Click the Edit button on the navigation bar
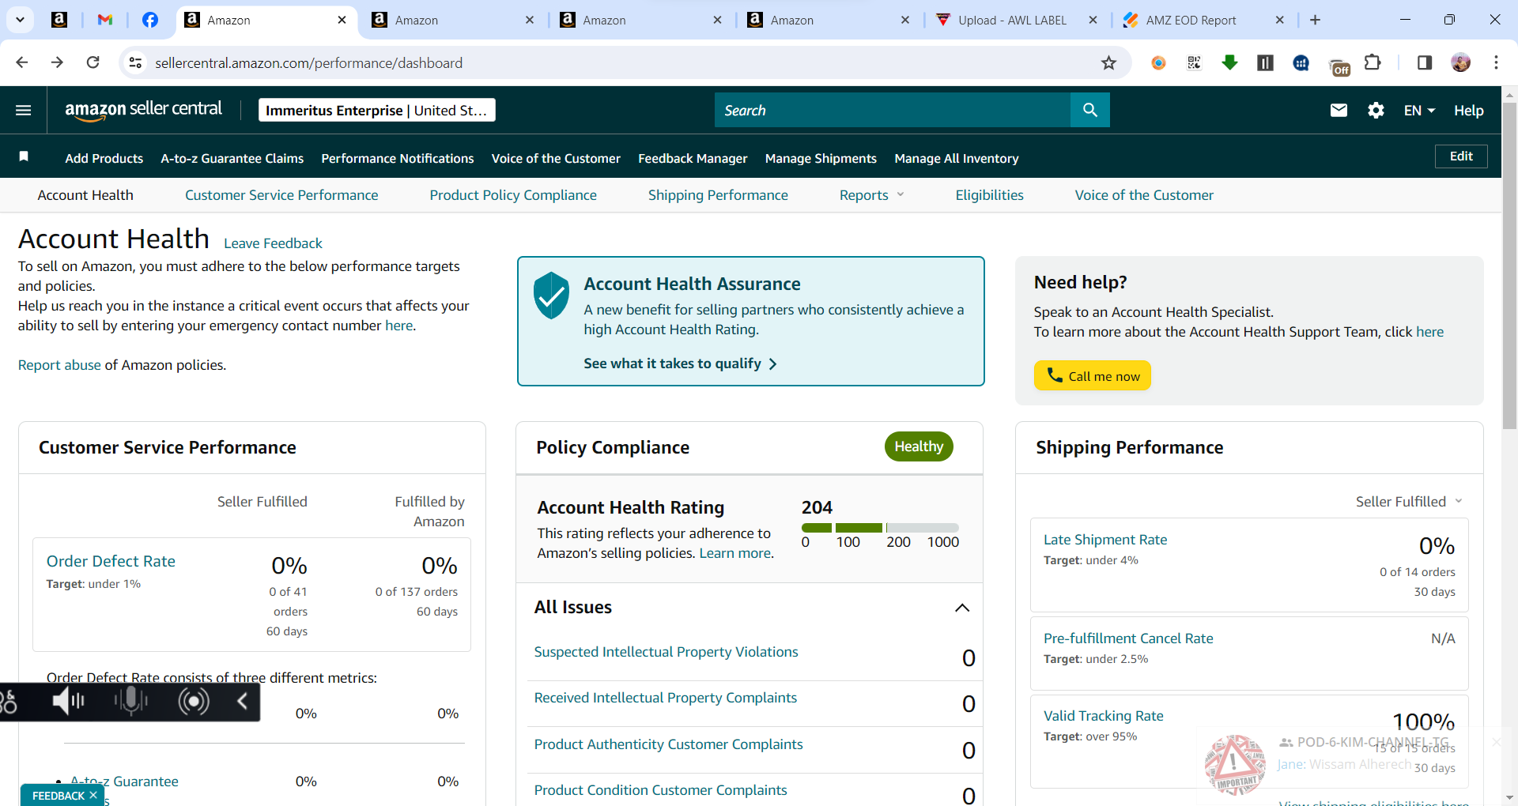The width and height of the screenshot is (1518, 806). tap(1461, 156)
